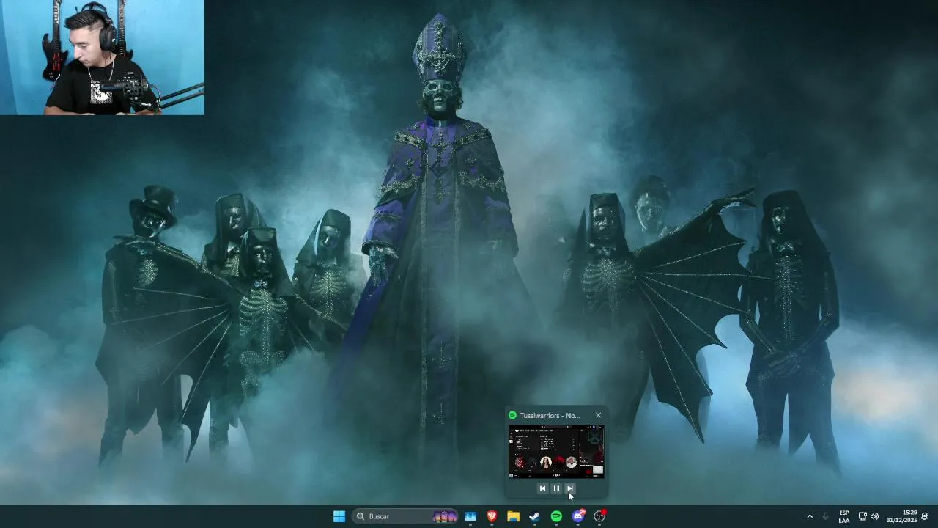The image size is (938, 528).
Task: Close the Tussiwarriors Spotify preview
Action: (x=598, y=415)
